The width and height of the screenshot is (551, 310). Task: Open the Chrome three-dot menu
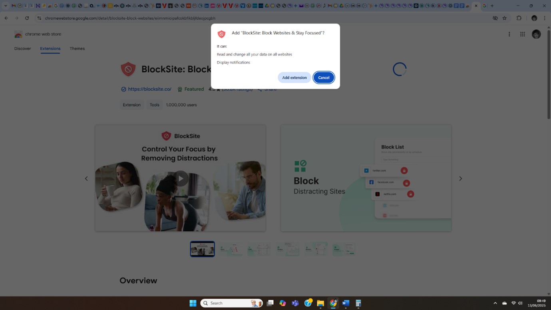(x=545, y=18)
